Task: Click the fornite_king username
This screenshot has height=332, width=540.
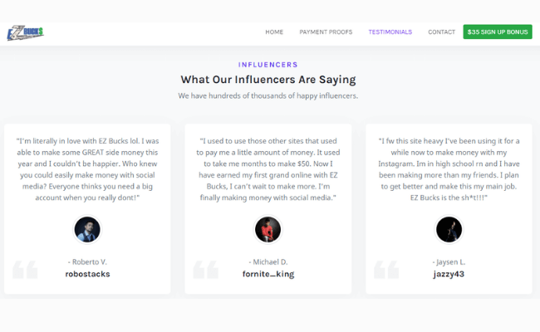Action: pos(268,274)
